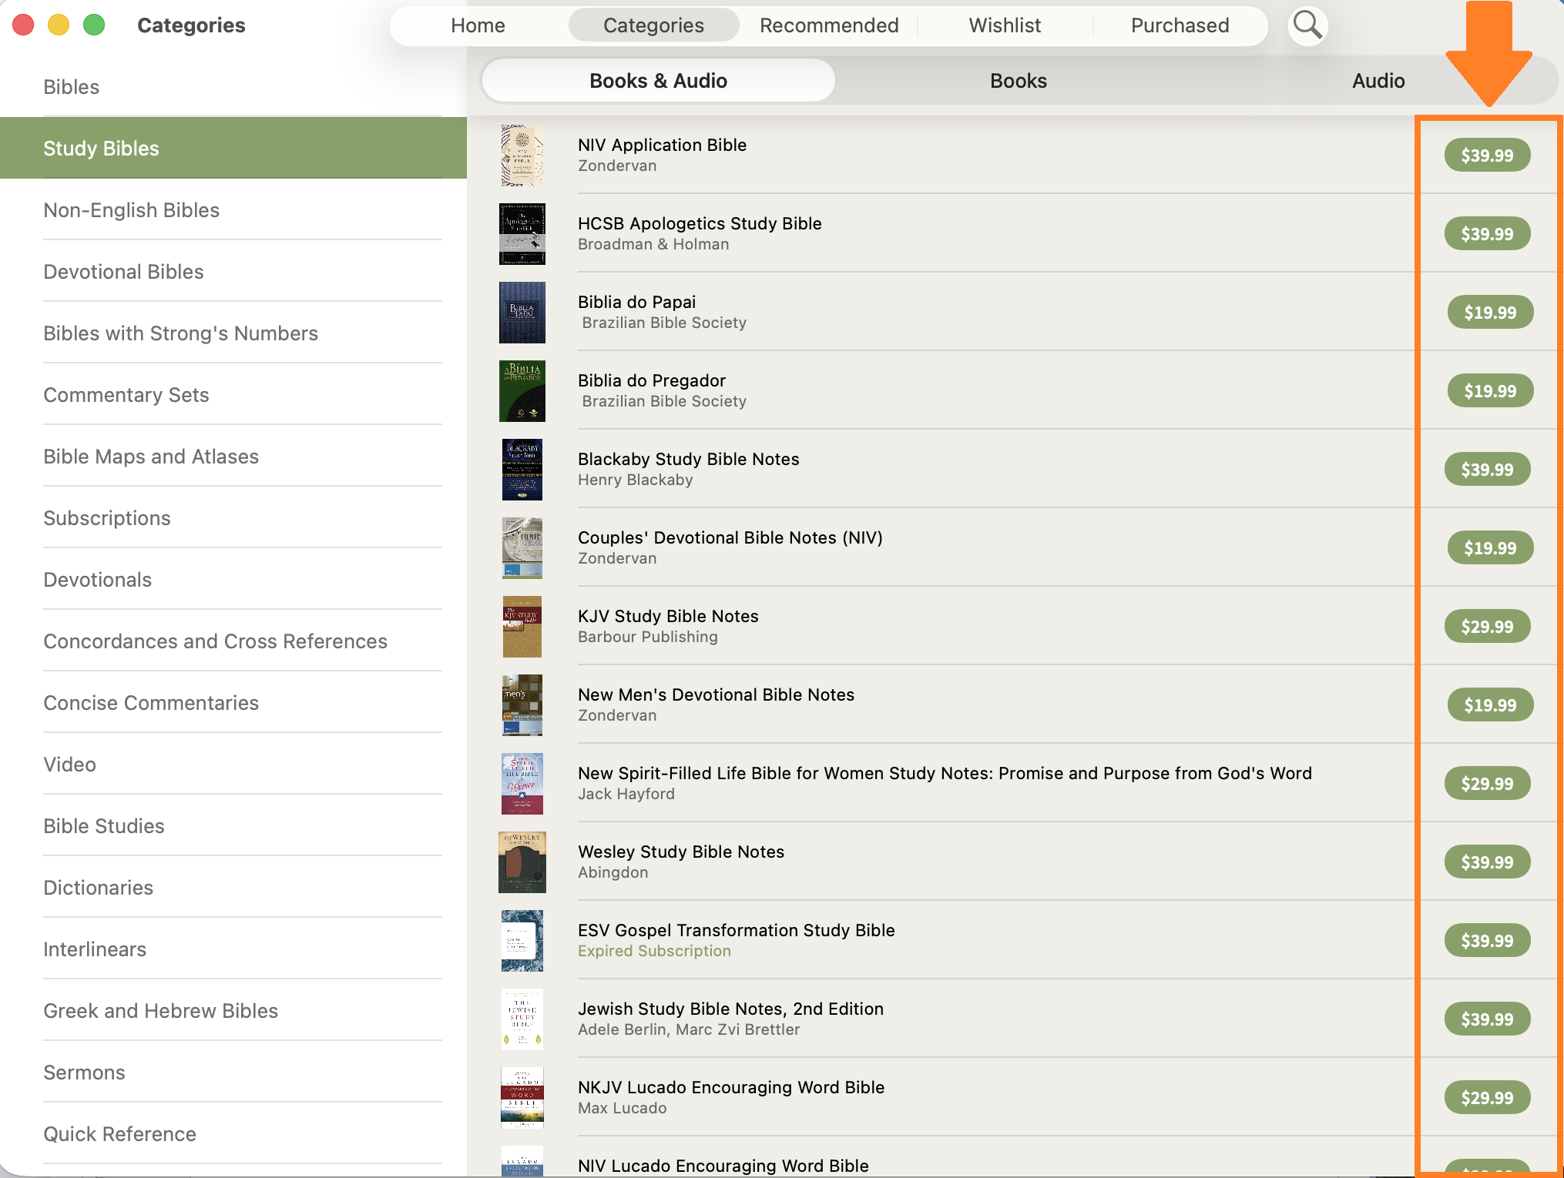
Task: Open the Wishlist tab
Action: coord(1005,25)
